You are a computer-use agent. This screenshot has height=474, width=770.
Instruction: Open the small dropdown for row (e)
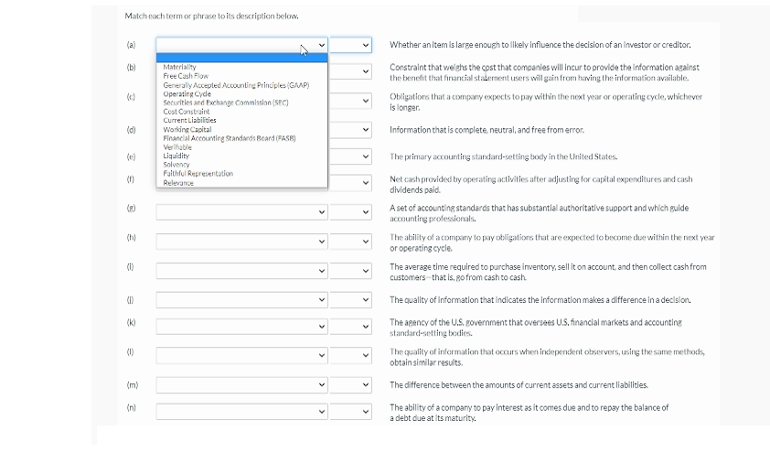(x=350, y=156)
